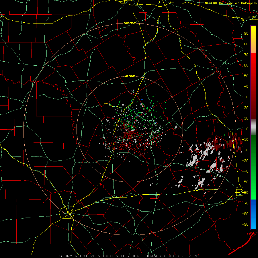Click the gray zero-velocity band of color bar

253,127
